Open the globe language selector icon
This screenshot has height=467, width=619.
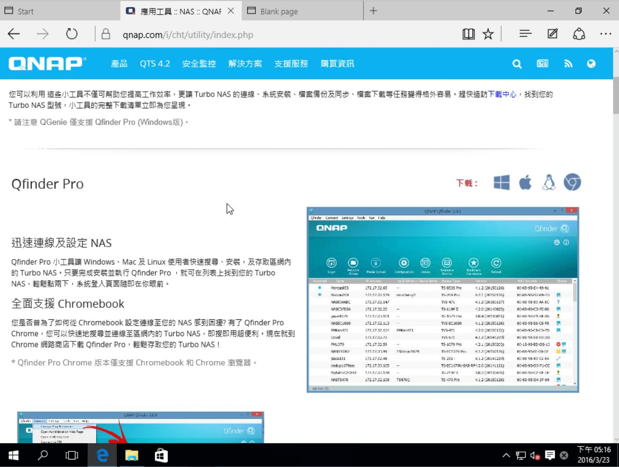(x=591, y=64)
